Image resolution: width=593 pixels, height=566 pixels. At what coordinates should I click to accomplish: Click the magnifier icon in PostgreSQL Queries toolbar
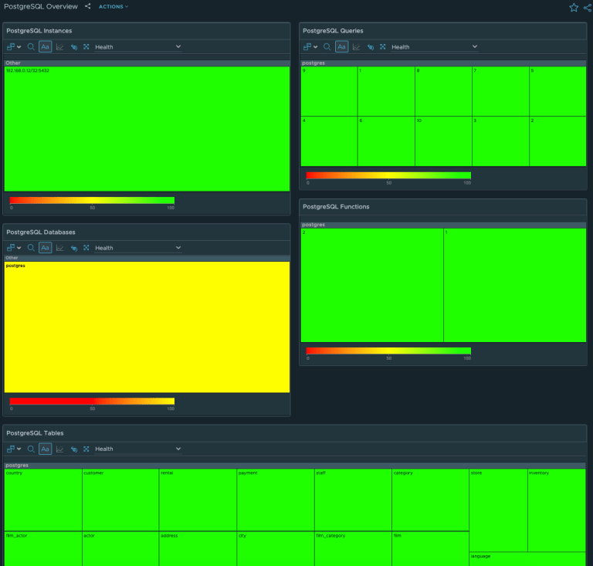[x=327, y=47]
